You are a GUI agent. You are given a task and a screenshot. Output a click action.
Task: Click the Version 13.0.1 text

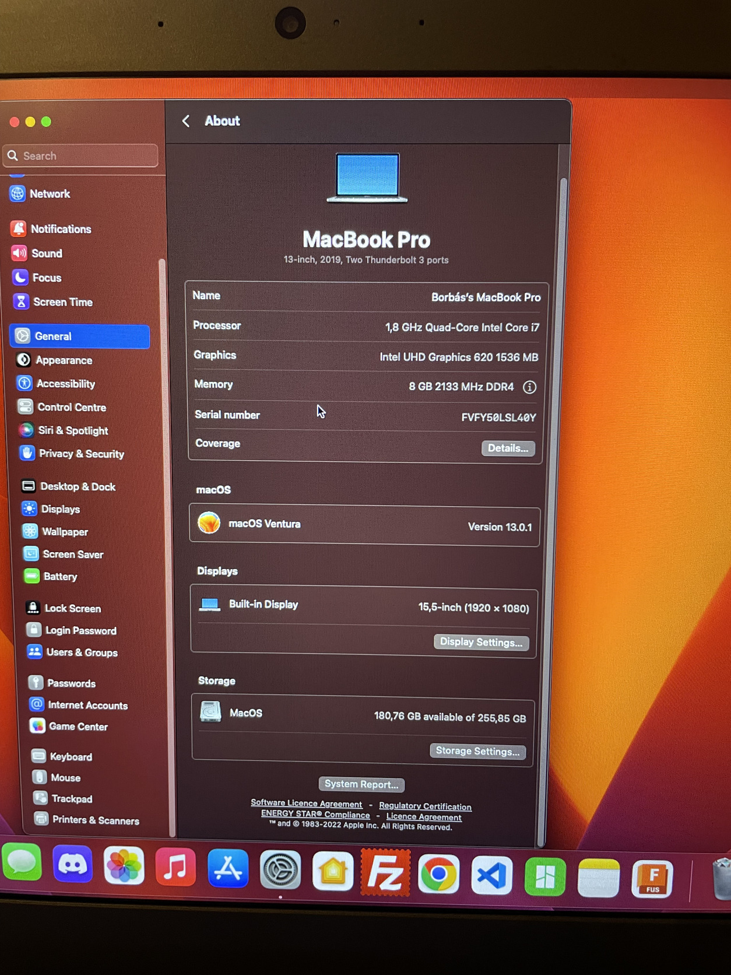pyautogui.click(x=500, y=527)
